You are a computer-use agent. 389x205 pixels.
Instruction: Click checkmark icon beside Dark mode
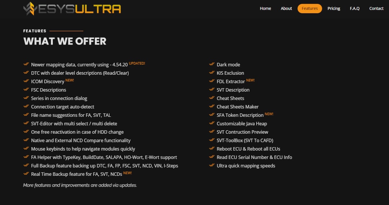[x=212, y=64]
